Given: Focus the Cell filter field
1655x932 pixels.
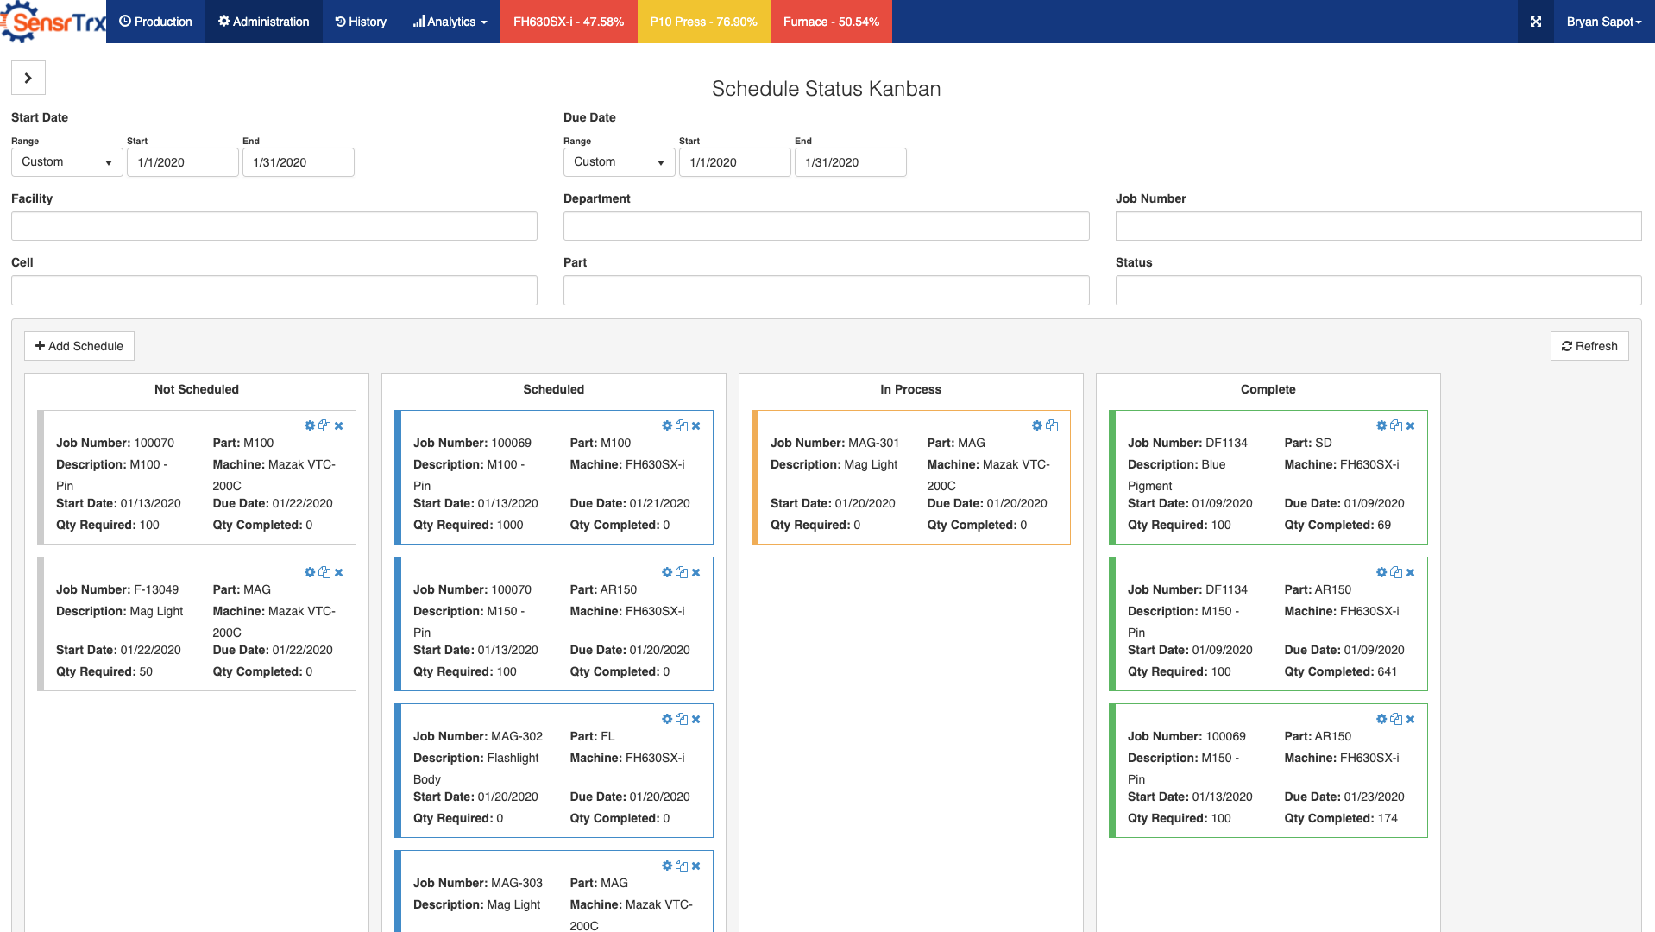Looking at the screenshot, I should pyautogui.click(x=274, y=290).
